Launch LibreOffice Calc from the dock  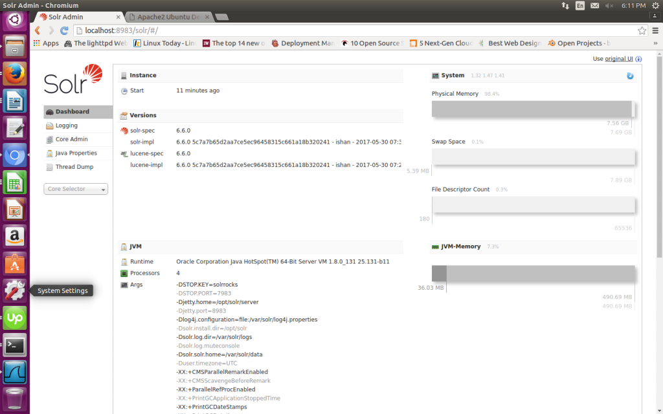point(15,182)
